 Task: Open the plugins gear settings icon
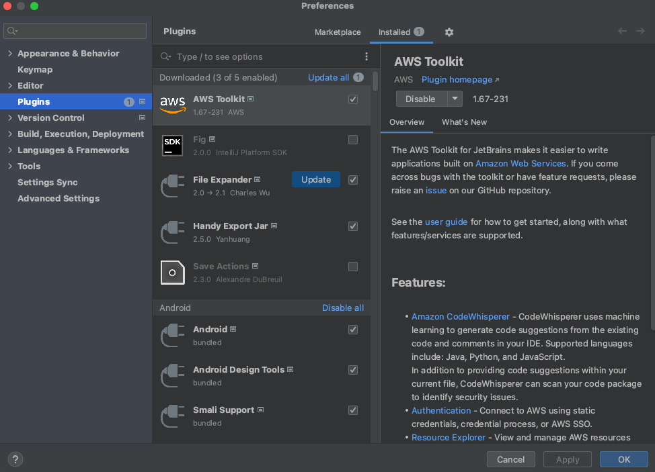tap(449, 32)
